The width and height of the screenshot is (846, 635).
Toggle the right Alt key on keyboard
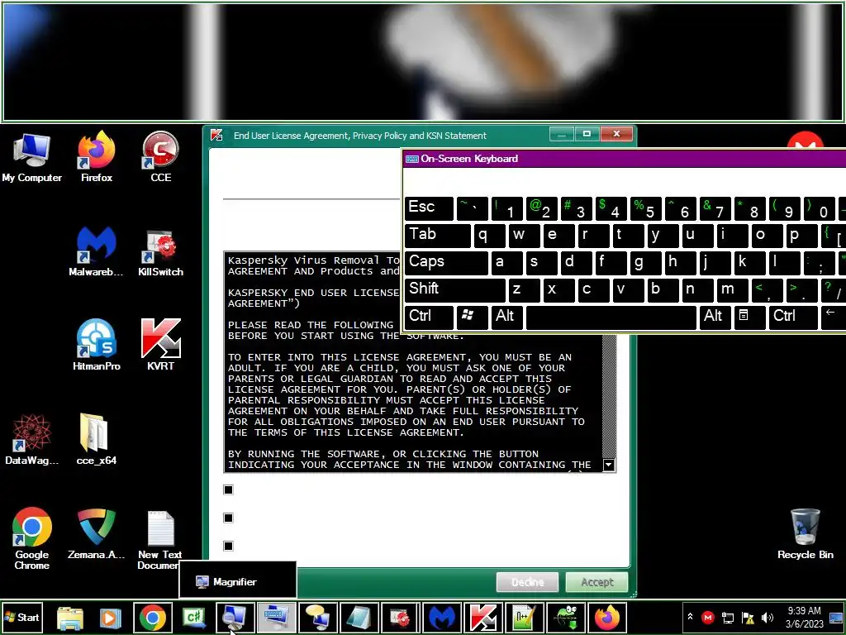(x=715, y=317)
